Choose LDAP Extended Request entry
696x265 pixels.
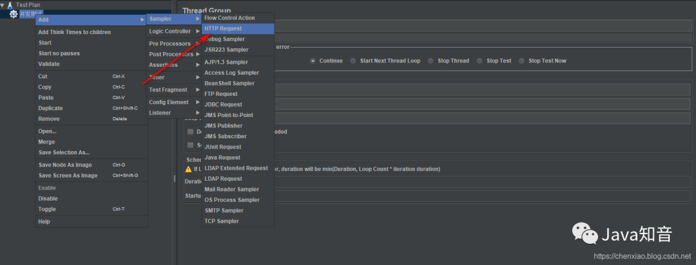click(238, 169)
